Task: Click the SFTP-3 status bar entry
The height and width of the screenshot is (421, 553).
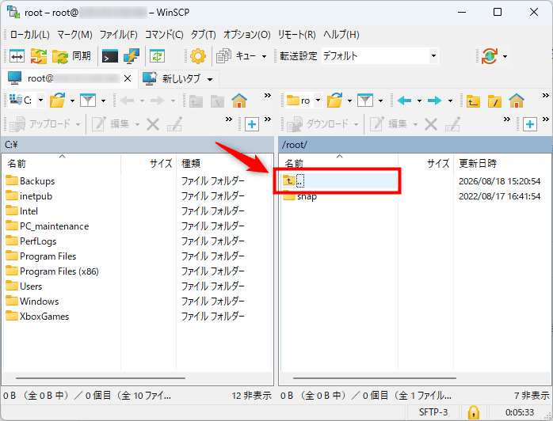Action: click(433, 412)
